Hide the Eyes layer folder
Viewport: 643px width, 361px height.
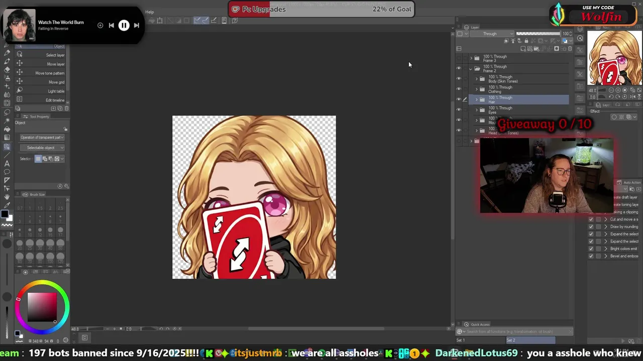(x=459, y=109)
